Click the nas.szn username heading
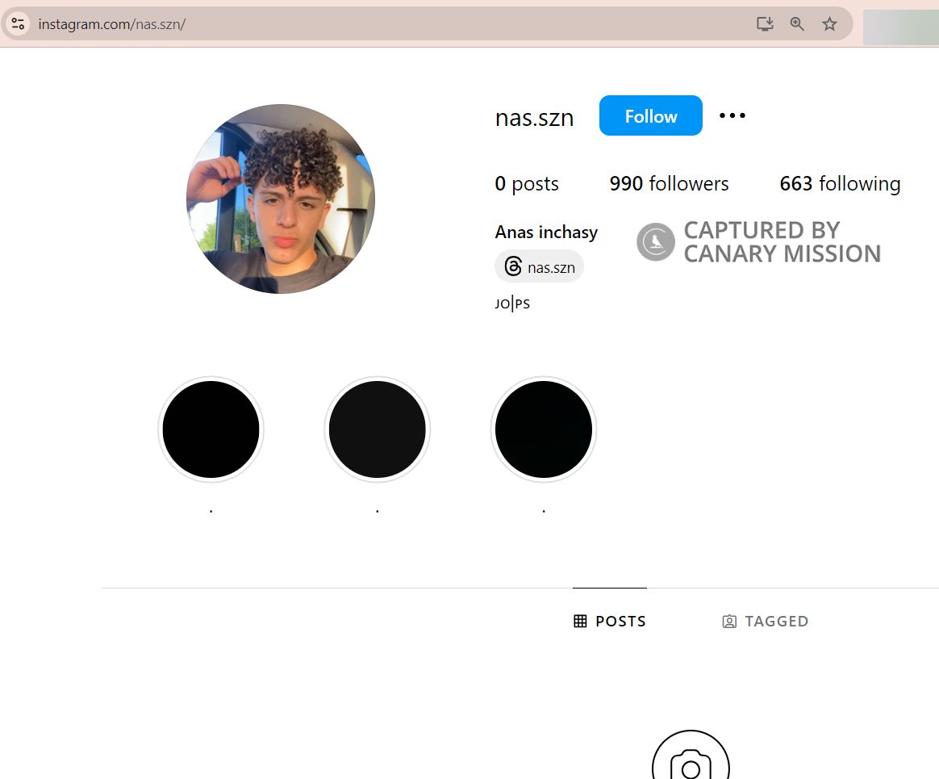 [534, 118]
